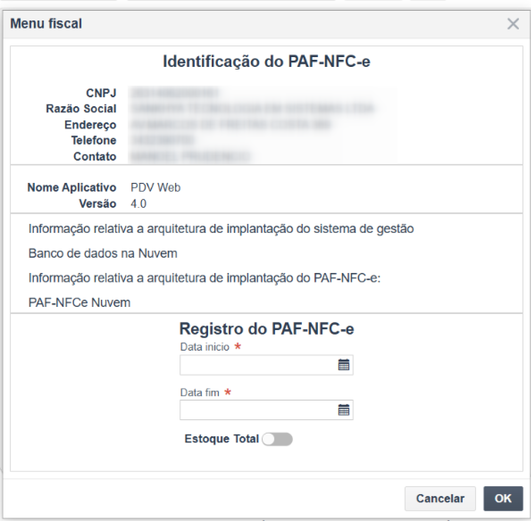Screen dimensions: 531x521
Task: Click the PAF-NFCe Nuvem text
Action: (79, 302)
